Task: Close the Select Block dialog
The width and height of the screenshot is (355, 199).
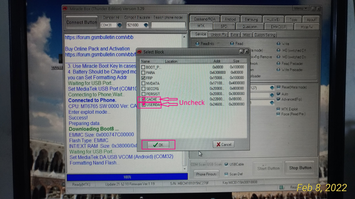Action: pyautogui.click(x=247, y=52)
